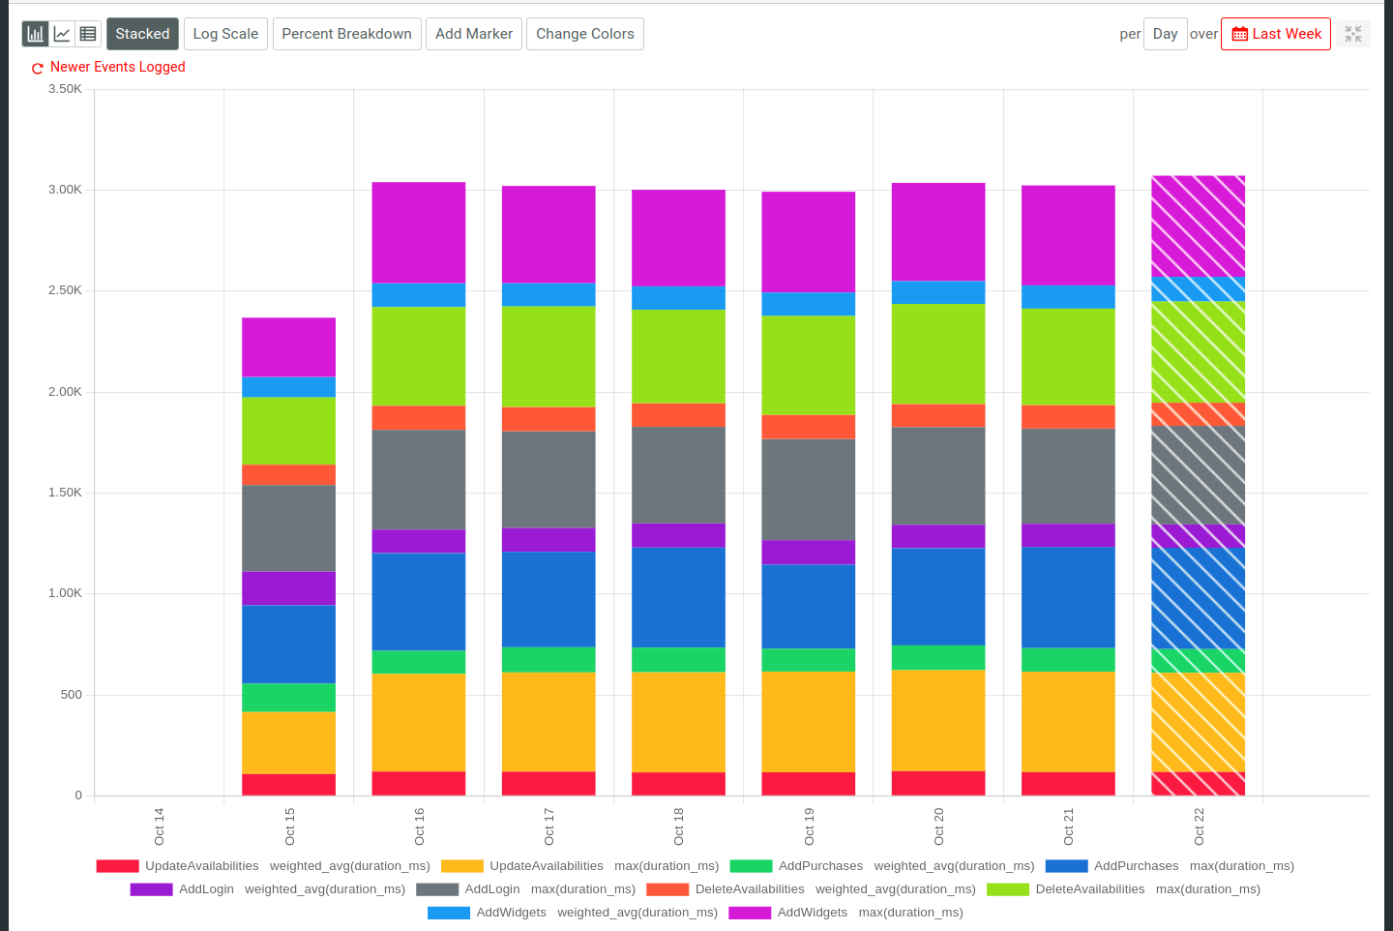Switch to the line chart view icon
Image resolution: width=1393 pixels, height=931 pixels.
click(x=61, y=33)
